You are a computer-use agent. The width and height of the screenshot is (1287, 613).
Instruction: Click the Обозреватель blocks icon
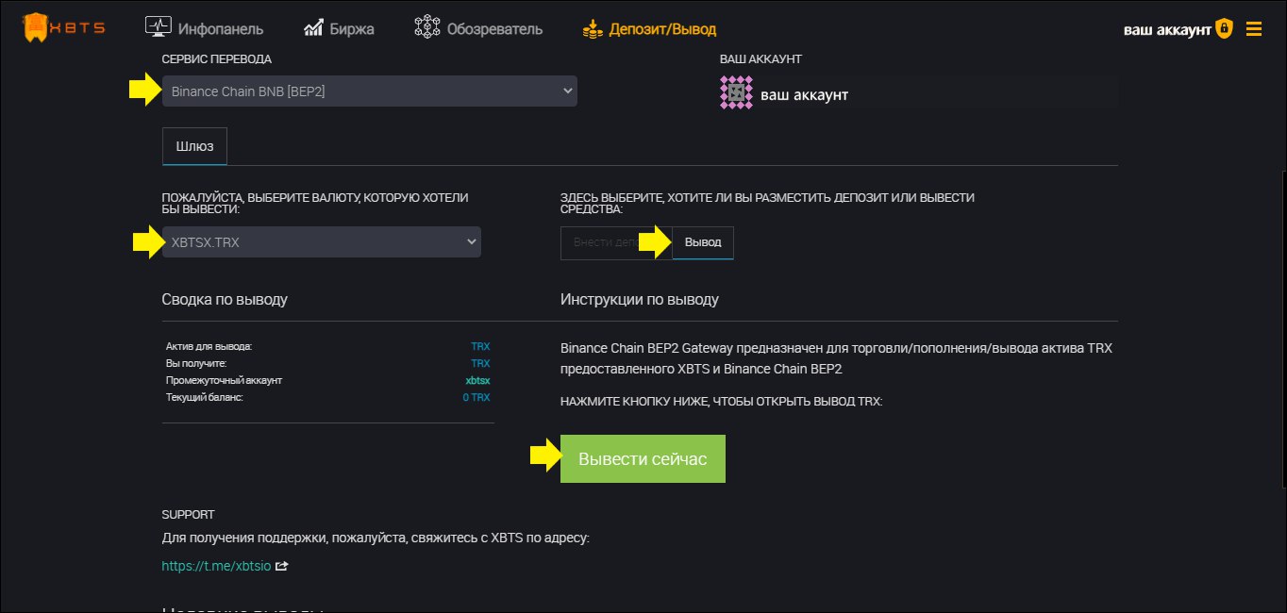coord(427,27)
